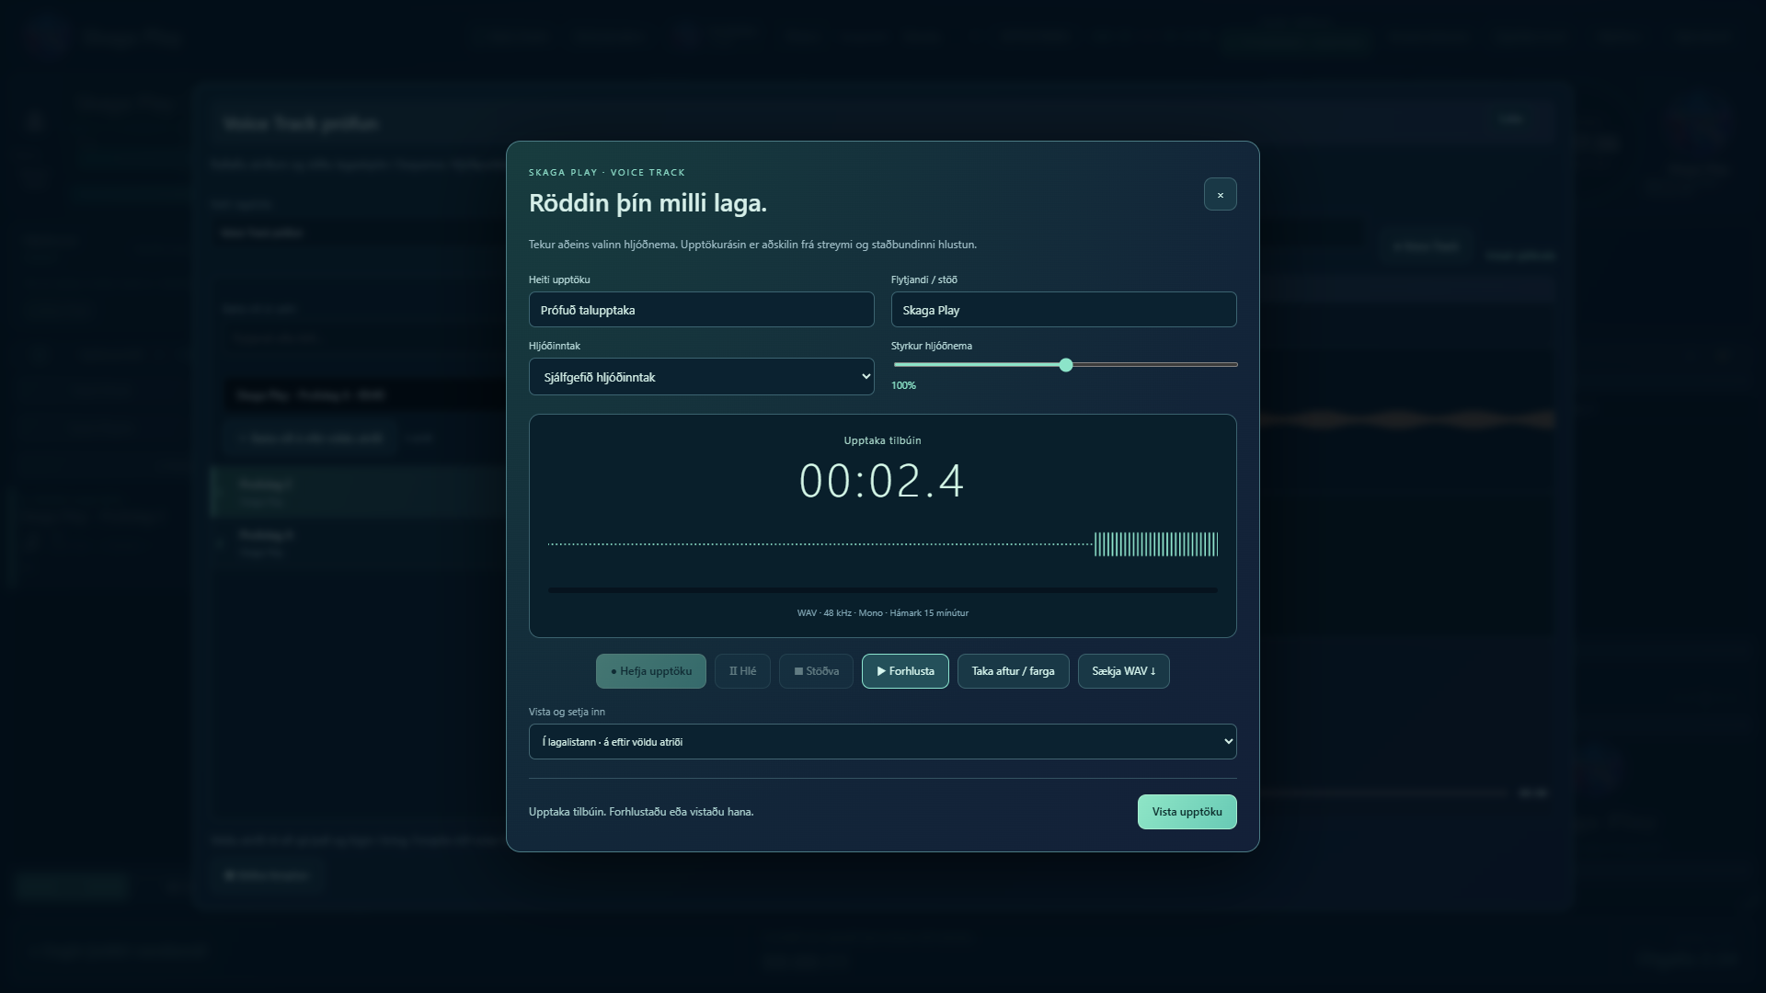Open the Hljóðinntak input dropdown
This screenshot has height=993, width=1766.
pos(701,377)
